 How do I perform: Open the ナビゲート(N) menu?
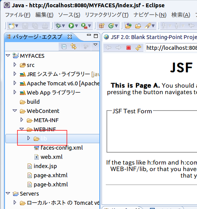click(150, 15)
